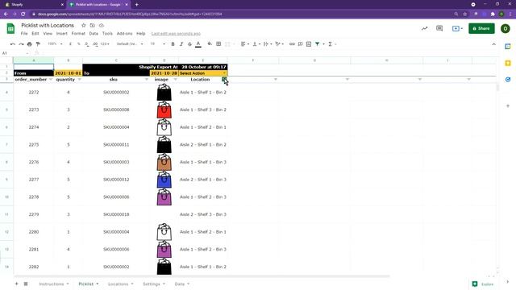Open filter dropdown on order_number column
The width and height of the screenshot is (516, 290).
point(50,80)
